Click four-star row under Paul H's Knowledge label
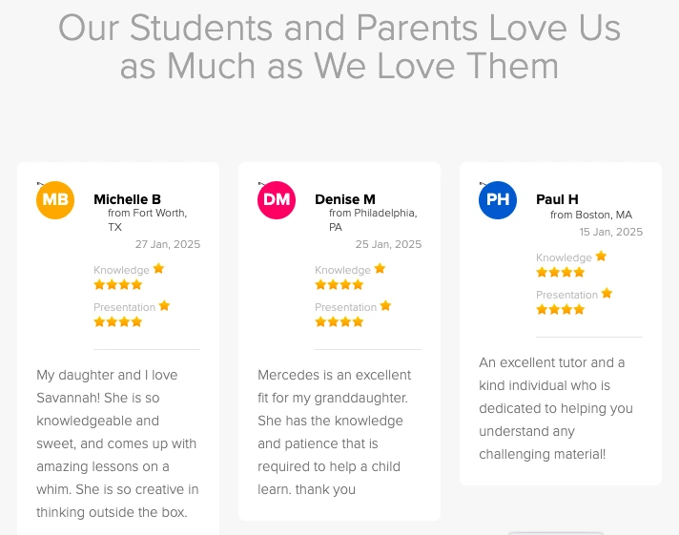 point(560,272)
